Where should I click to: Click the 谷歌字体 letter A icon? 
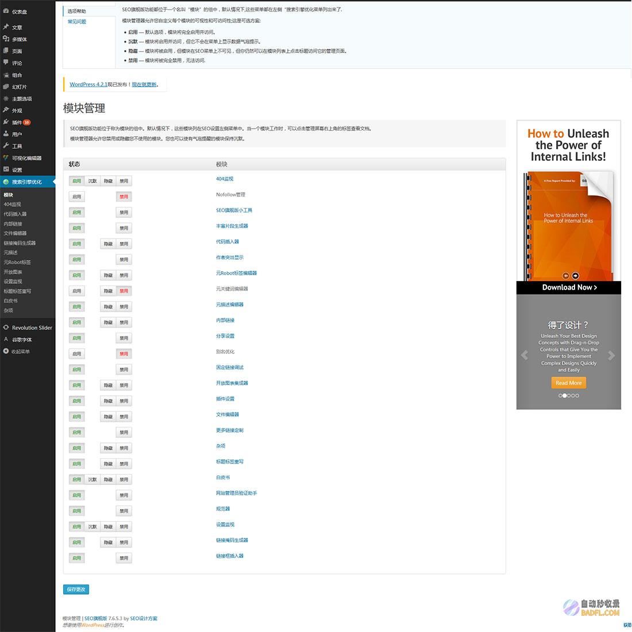tap(6, 340)
